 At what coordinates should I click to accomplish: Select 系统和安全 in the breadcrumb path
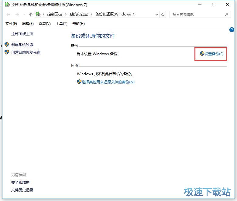coord(79,14)
